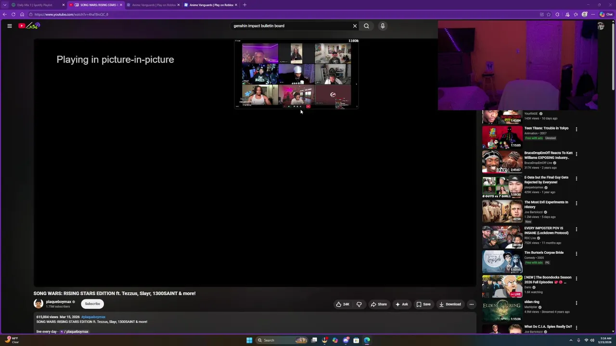This screenshot has height=346, width=616.
Task: Open YouTube account avatar
Action: (x=601, y=26)
